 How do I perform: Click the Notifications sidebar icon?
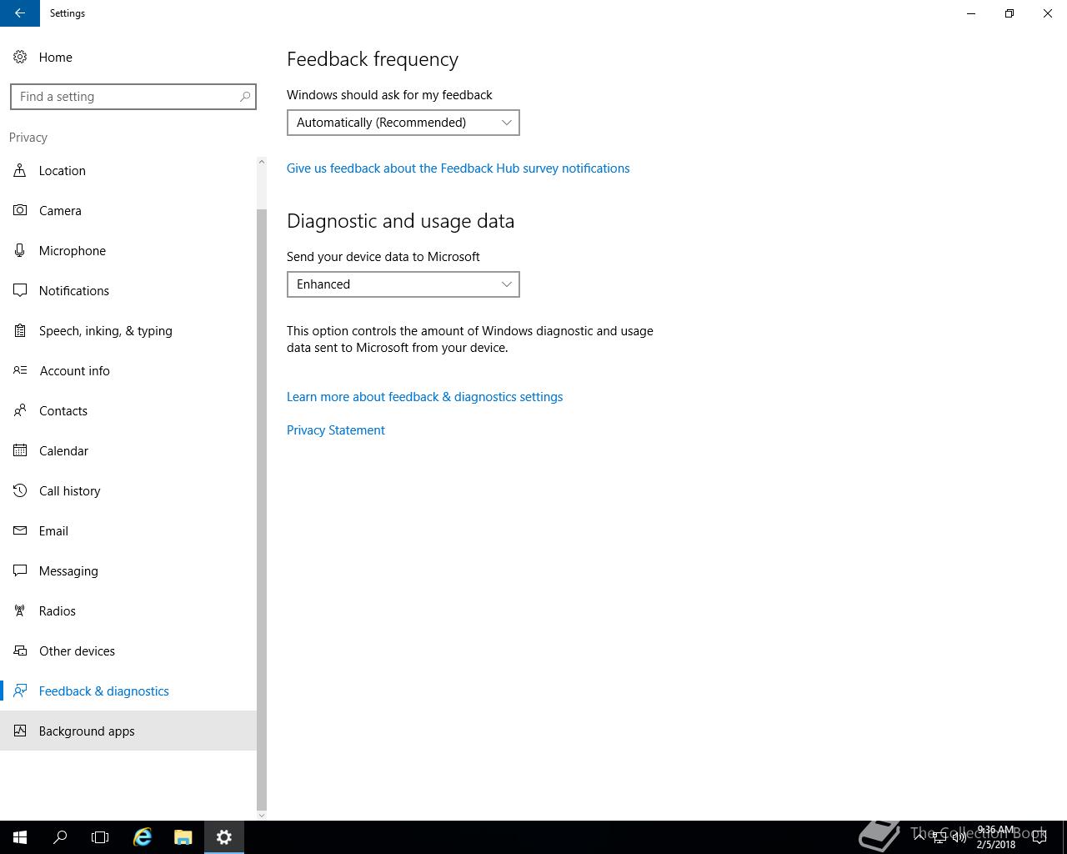click(20, 290)
